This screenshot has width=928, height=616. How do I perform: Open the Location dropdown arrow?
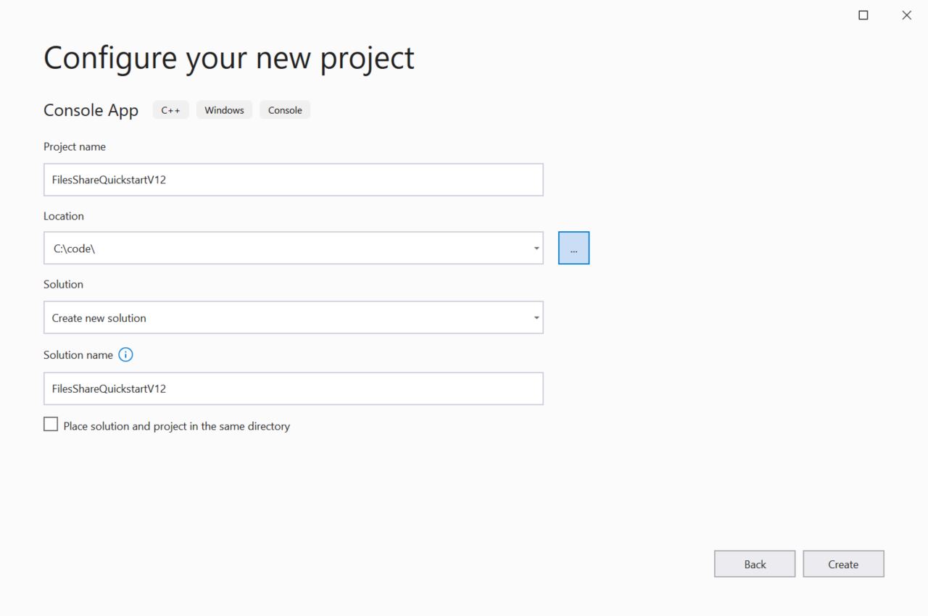536,248
